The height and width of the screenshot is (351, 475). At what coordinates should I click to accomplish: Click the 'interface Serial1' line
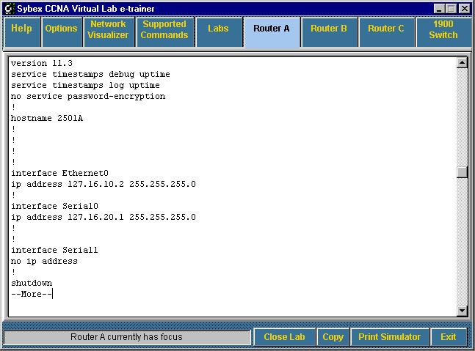(x=54, y=250)
